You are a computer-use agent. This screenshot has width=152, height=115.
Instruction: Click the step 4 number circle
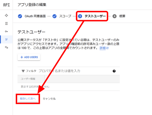[115, 16]
